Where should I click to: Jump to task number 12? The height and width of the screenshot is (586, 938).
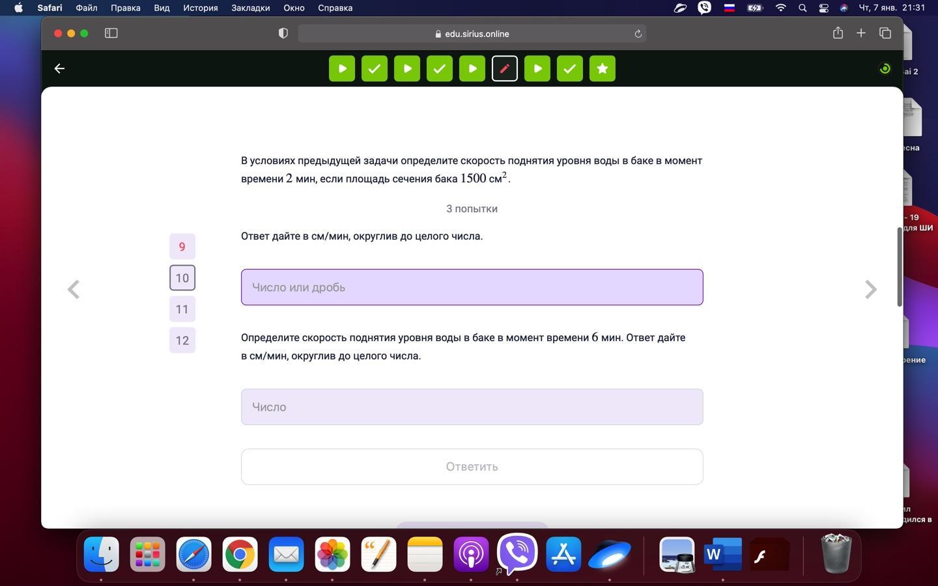click(x=182, y=341)
